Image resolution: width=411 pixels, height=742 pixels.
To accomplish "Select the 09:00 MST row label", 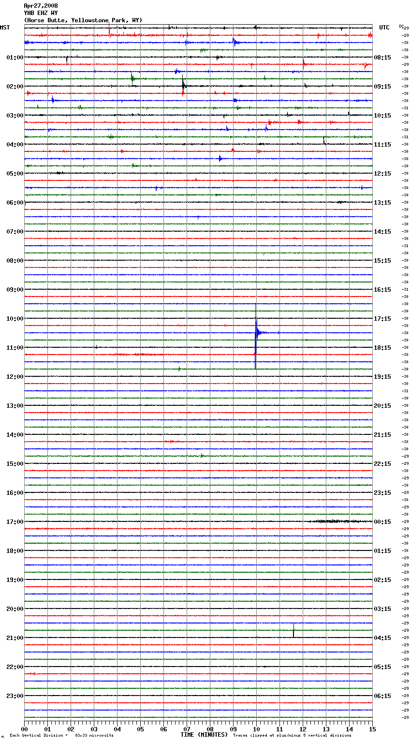I will pos(15,290).
